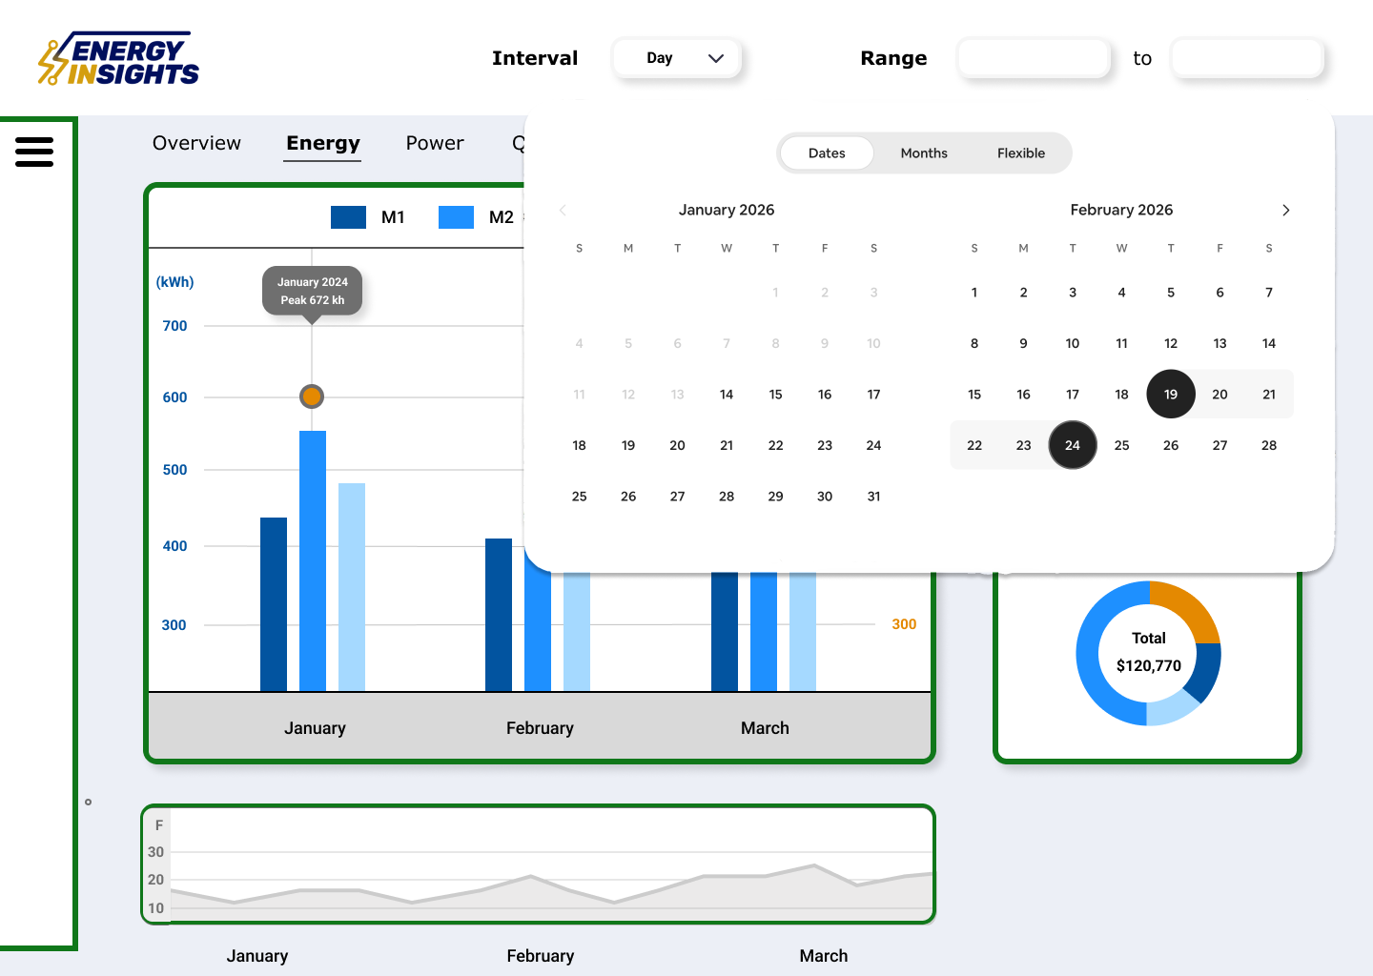
Task: Select February 22 in calendar
Action: point(974,445)
